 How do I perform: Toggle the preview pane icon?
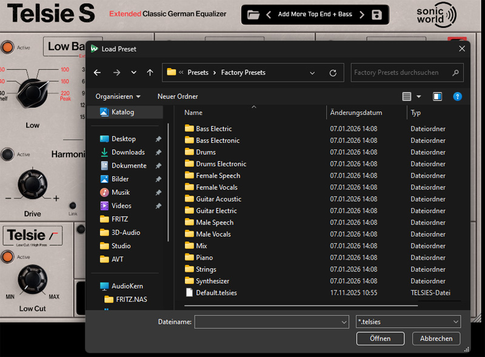pos(437,96)
